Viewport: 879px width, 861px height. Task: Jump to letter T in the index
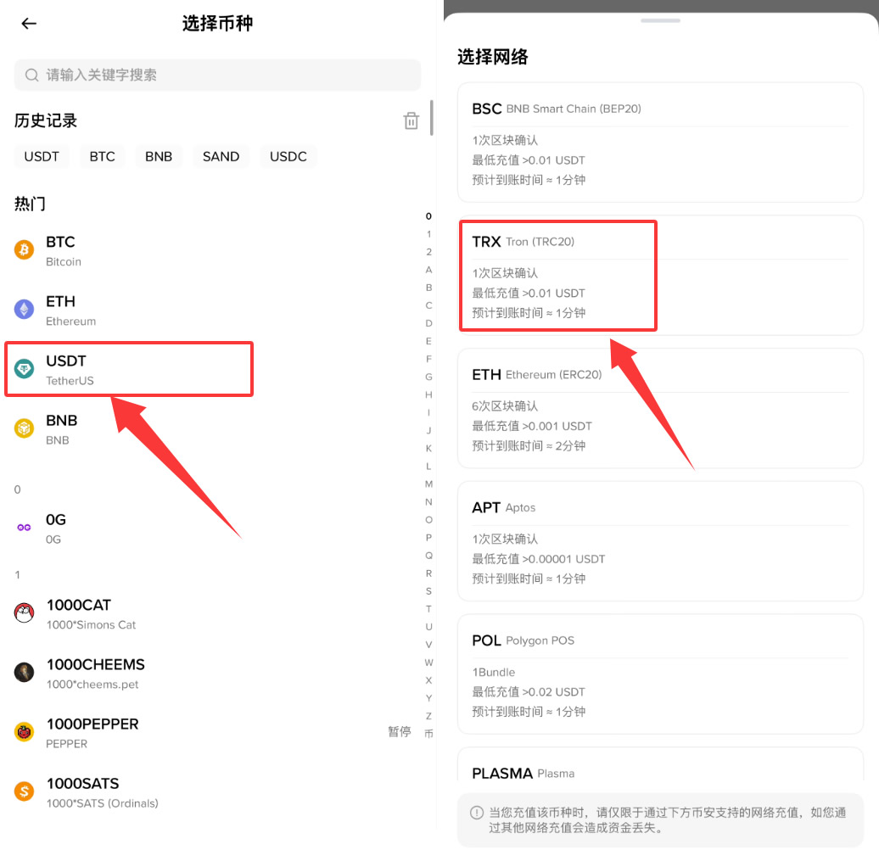pos(428,609)
